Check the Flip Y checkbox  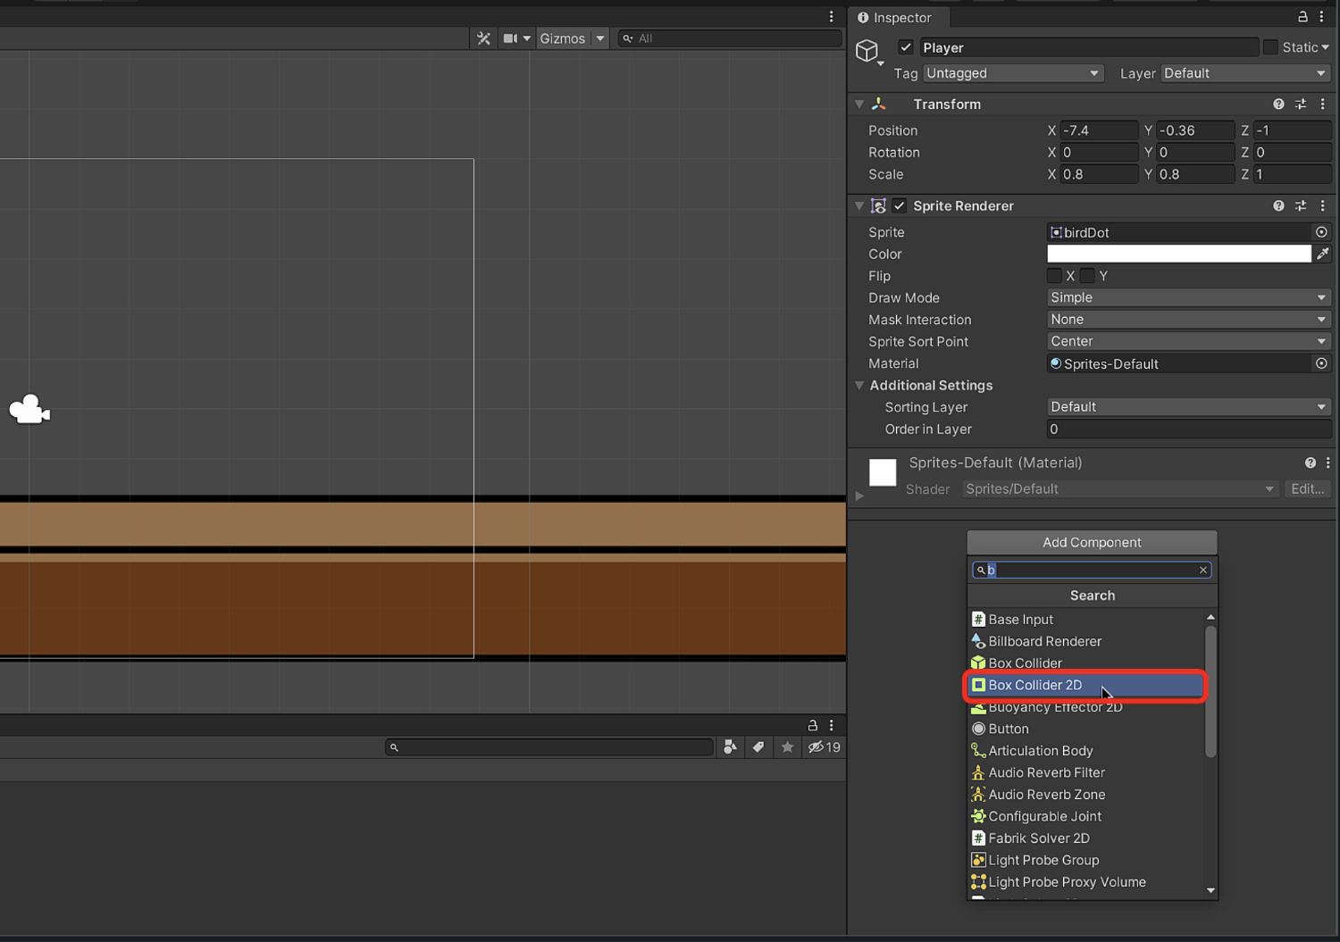coord(1087,276)
